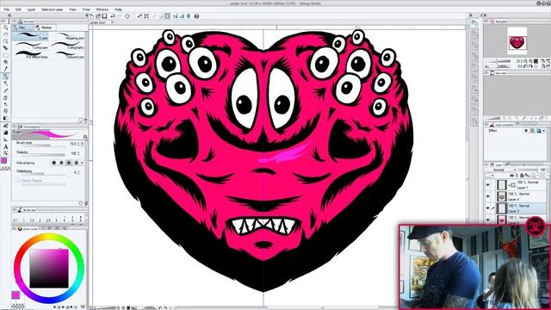
Task: Click the Navigator canvas thumbnail
Action: coord(517,40)
